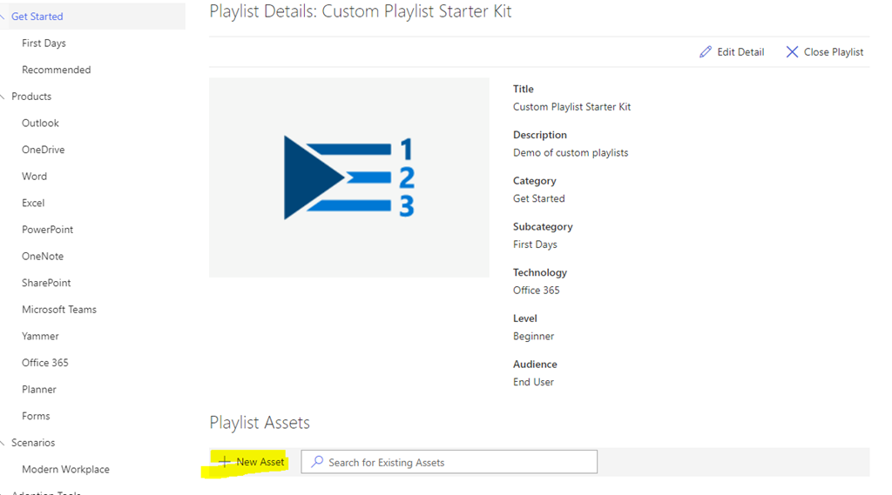Select Planner in the left navigation
The image size is (892, 495).
(x=38, y=390)
